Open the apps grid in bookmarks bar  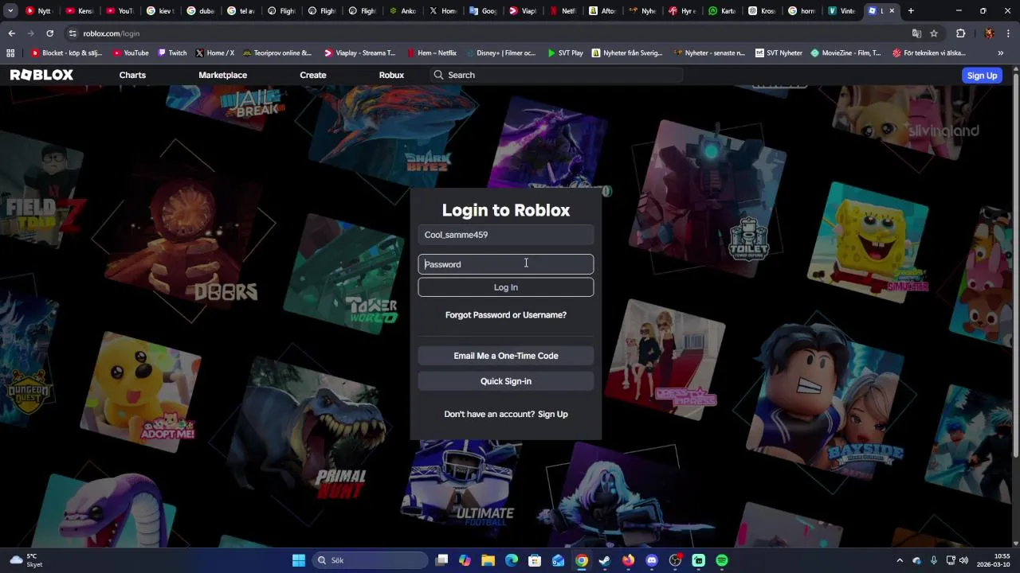click(10, 53)
